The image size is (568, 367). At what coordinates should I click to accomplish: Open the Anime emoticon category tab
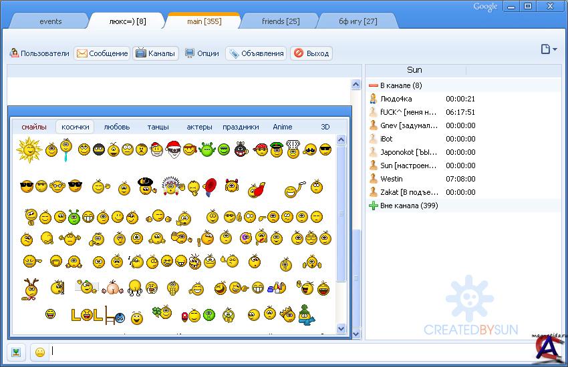point(283,127)
